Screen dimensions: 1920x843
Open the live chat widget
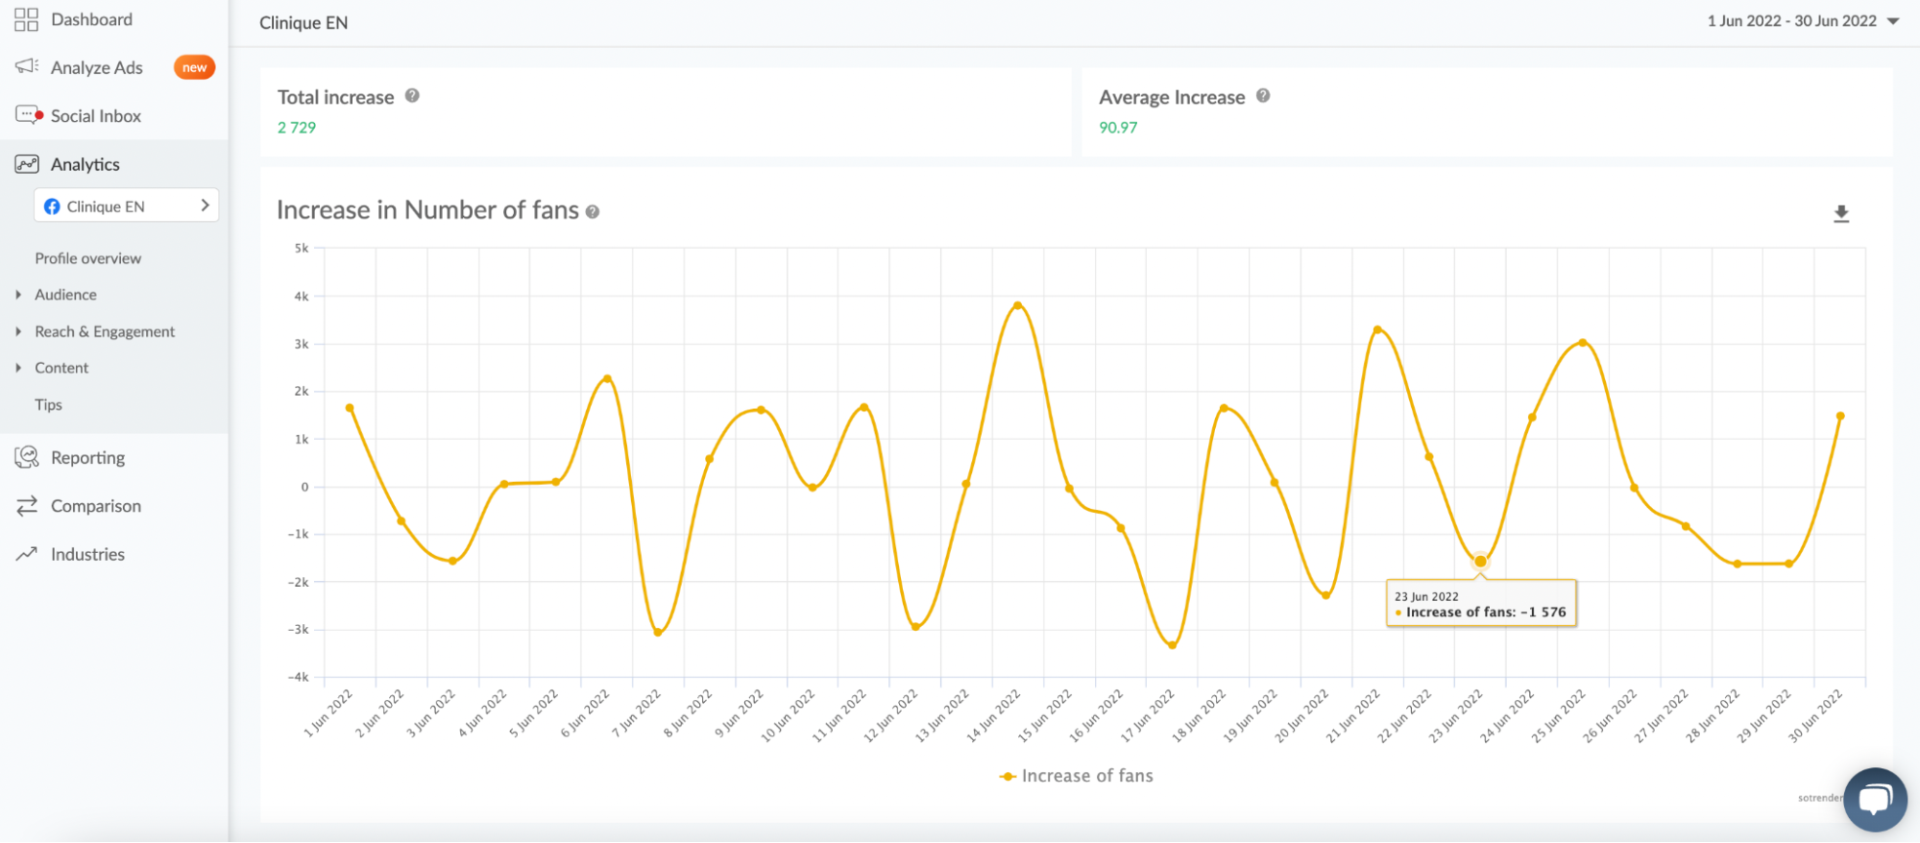[1874, 799]
